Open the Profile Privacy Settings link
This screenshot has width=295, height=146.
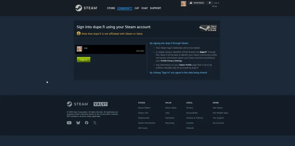[171, 61]
